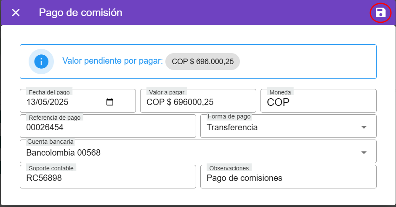Open the calendar picker in Fecha del pago

(x=110, y=102)
